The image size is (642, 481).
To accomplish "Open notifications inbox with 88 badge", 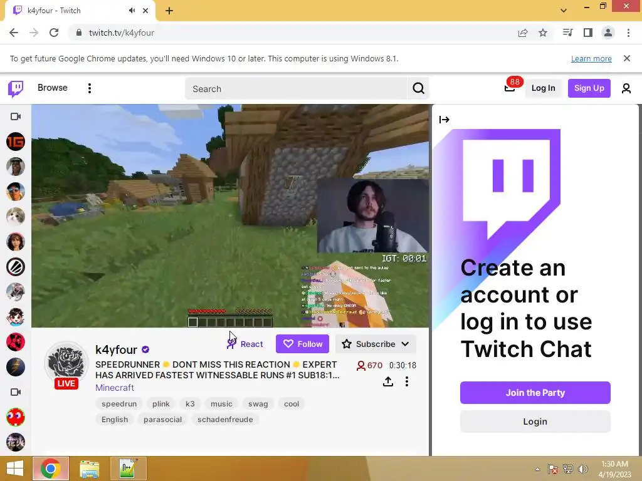I will pyautogui.click(x=510, y=88).
